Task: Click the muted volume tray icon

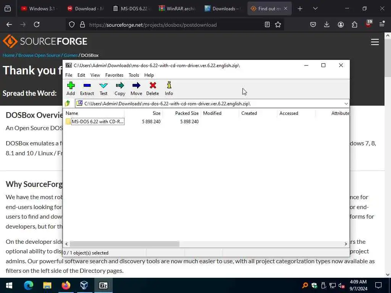Action: tap(341, 285)
